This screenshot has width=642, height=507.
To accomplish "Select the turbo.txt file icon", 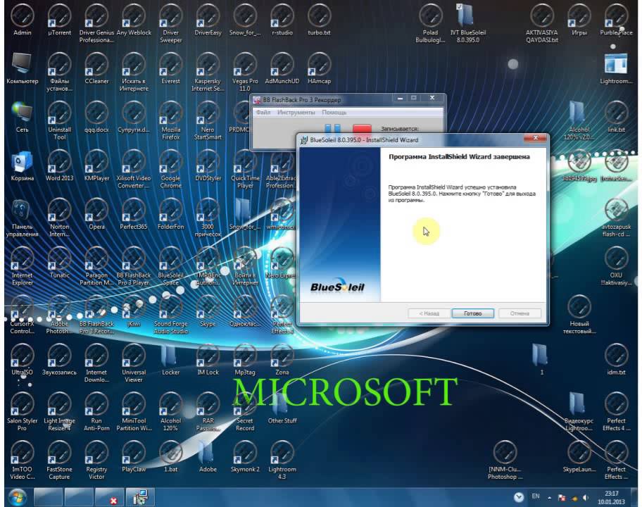I will tap(320, 20).
